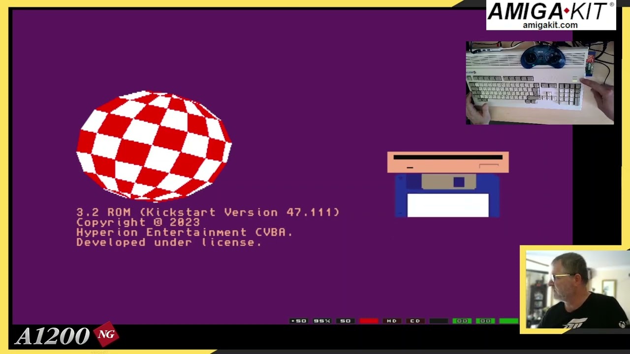Click the 95% CPU status indicator
The height and width of the screenshot is (354, 630).
tap(322, 321)
